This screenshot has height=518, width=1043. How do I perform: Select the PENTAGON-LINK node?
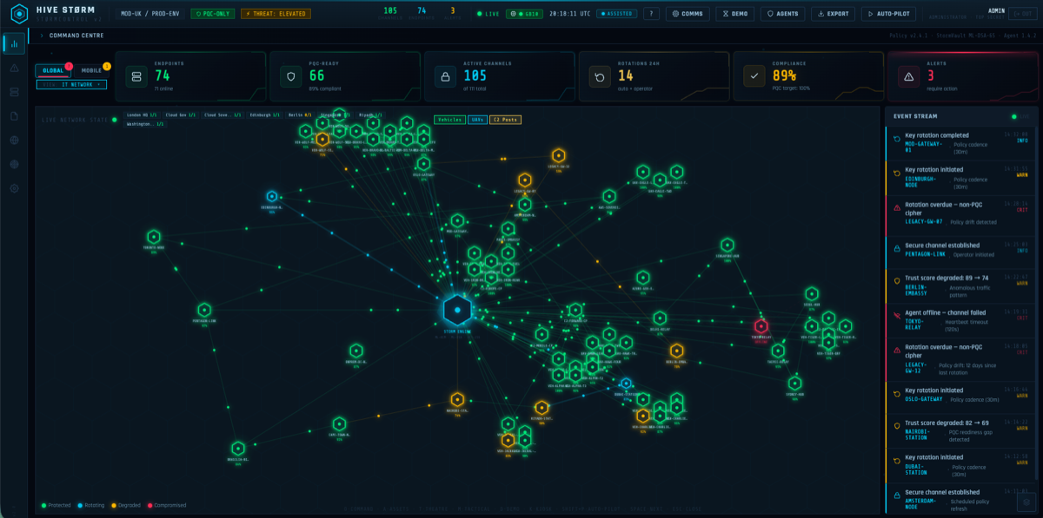coord(204,310)
